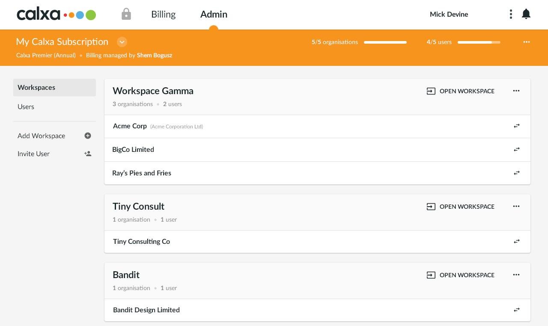This screenshot has width=548, height=326.
Task: Click 2 users count under Workspace Gamma
Action: click(x=173, y=104)
